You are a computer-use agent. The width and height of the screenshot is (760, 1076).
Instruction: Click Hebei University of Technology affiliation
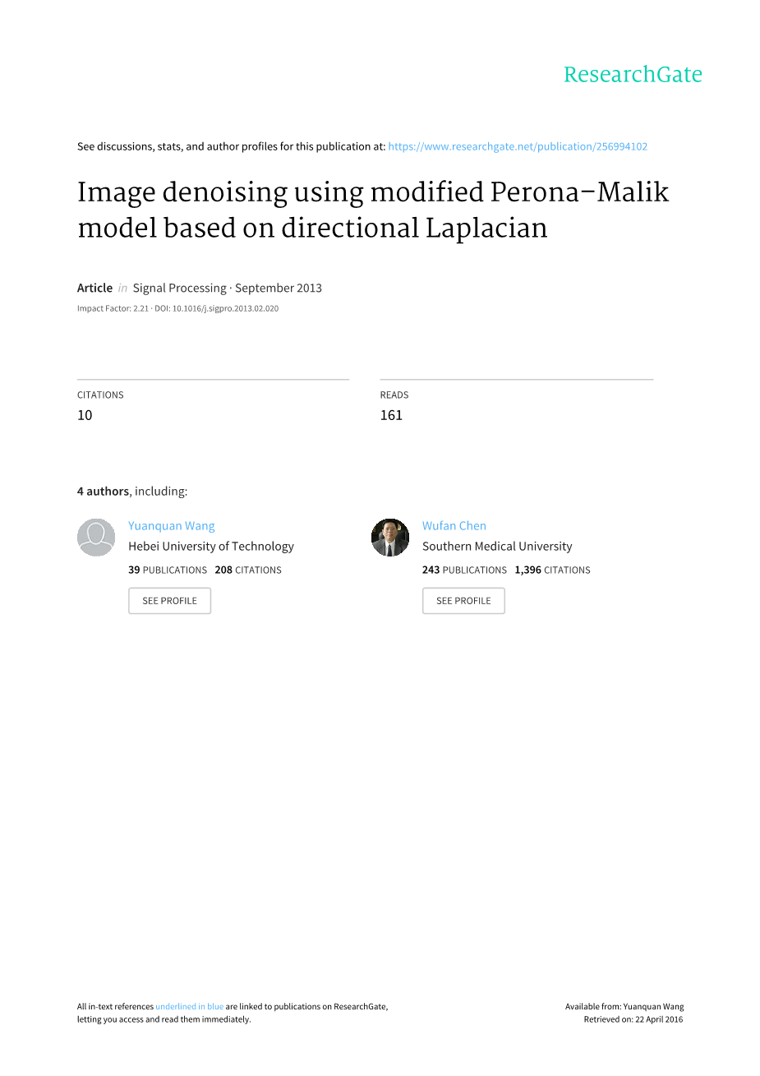pos(211,547)
